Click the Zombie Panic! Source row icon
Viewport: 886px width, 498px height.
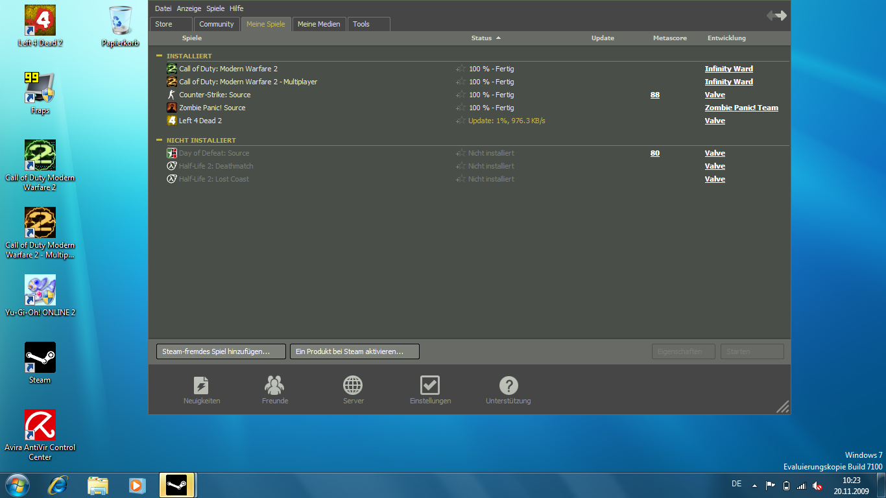pos(172,108)
